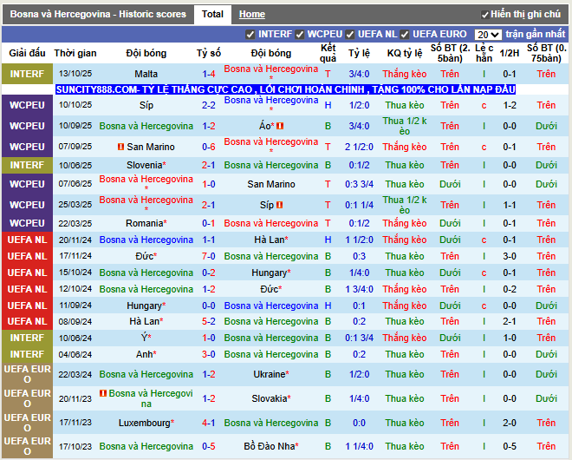
Task: Click the 0-6 score against San Marino
Action: (209, 147)
